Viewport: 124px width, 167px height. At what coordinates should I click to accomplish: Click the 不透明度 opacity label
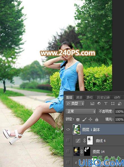(106, 112)
